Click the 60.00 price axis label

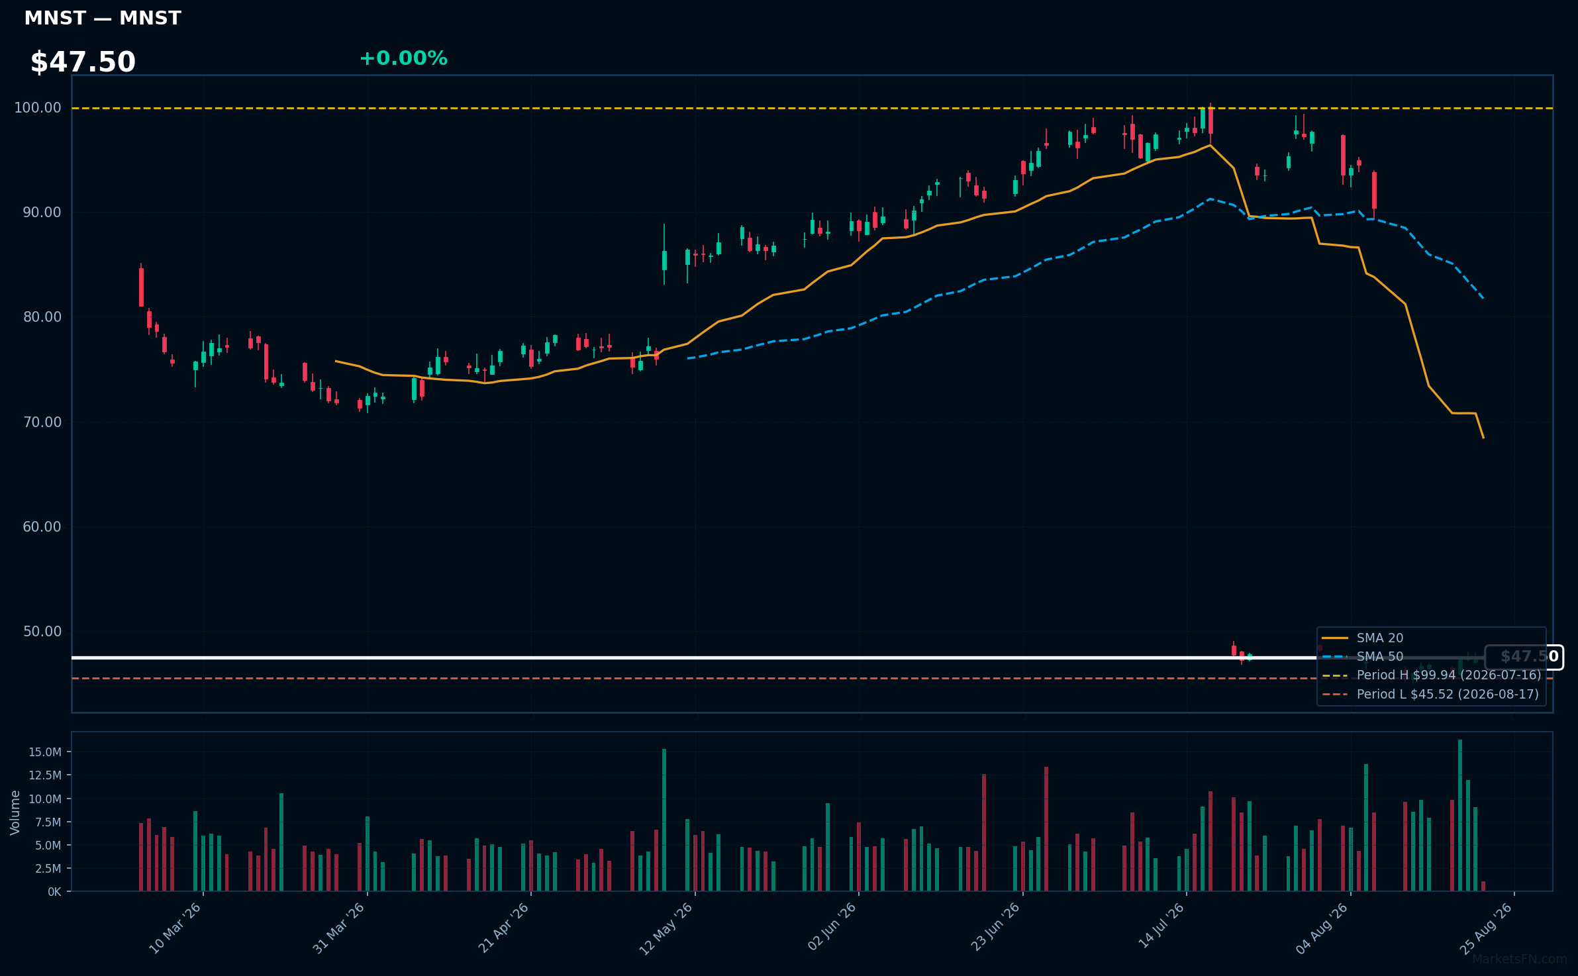pyautogui.click(x=42, y=526)
